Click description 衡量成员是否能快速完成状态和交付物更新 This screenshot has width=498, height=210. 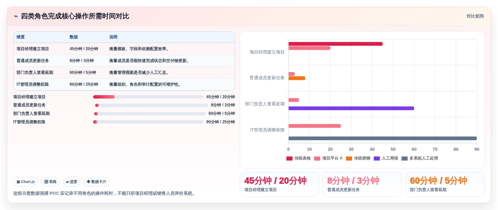149,61
